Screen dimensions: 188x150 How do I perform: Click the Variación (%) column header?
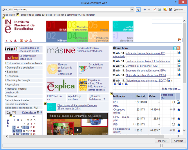point(167,96)
